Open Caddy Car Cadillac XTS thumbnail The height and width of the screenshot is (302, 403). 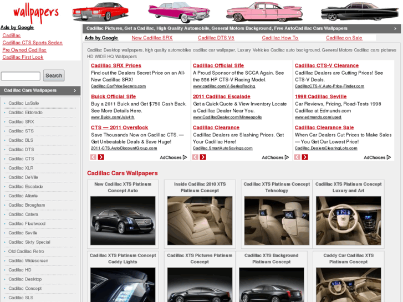[349, 285]
